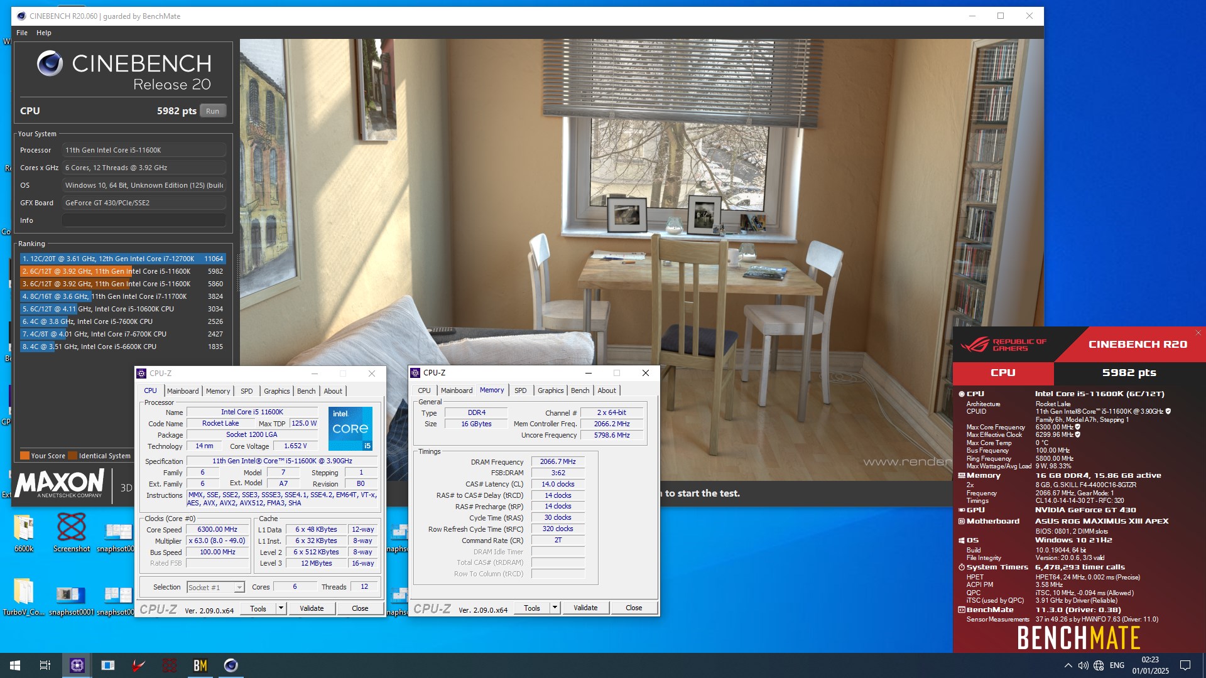Click the BenchMate BM icon on taskbar
This screenshot has height=678, width=1206.
click(200, 665)
